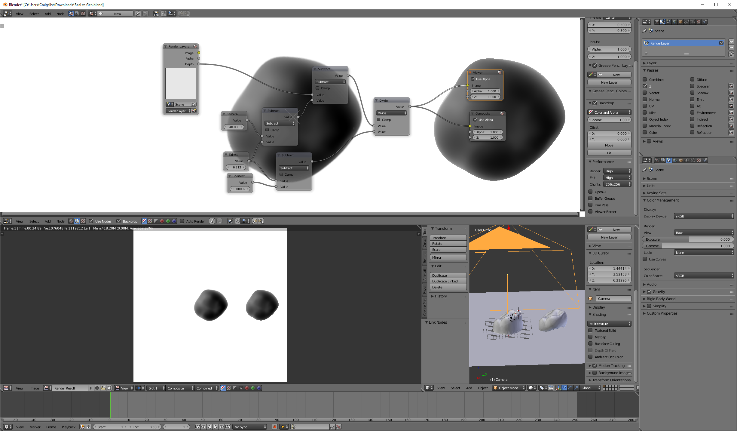
Task: Open Object cube tab in properties editor showing Passes
Action: [680, 22]
